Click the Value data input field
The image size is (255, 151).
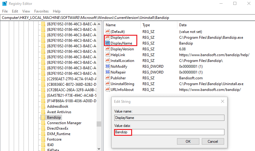pyautogui.click(x=169, y=132)
